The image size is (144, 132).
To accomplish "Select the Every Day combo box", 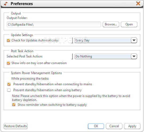I will point(106,40).
